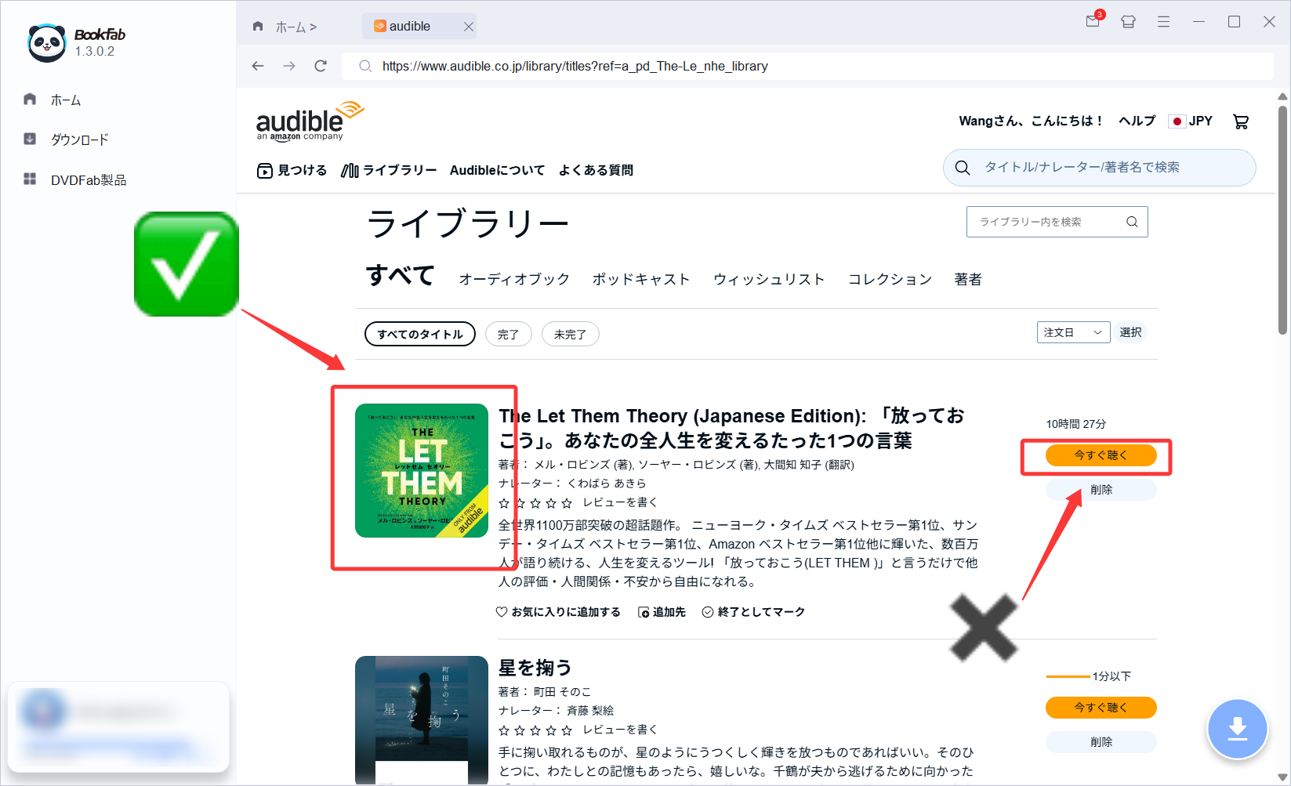Screen dimensions: 1291x786
Task: Close the audible tab
Action: [x=469, y=27]
